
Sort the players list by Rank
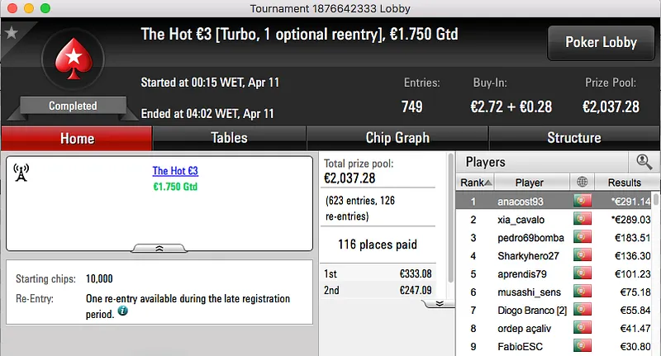point(476,182)
